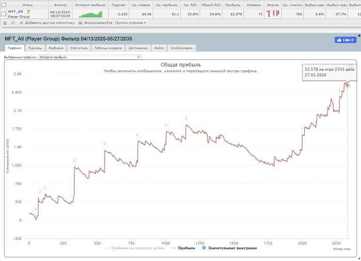
Task: Go to the Найти tab
Action: pyautogui.click(x=159, y=48)
